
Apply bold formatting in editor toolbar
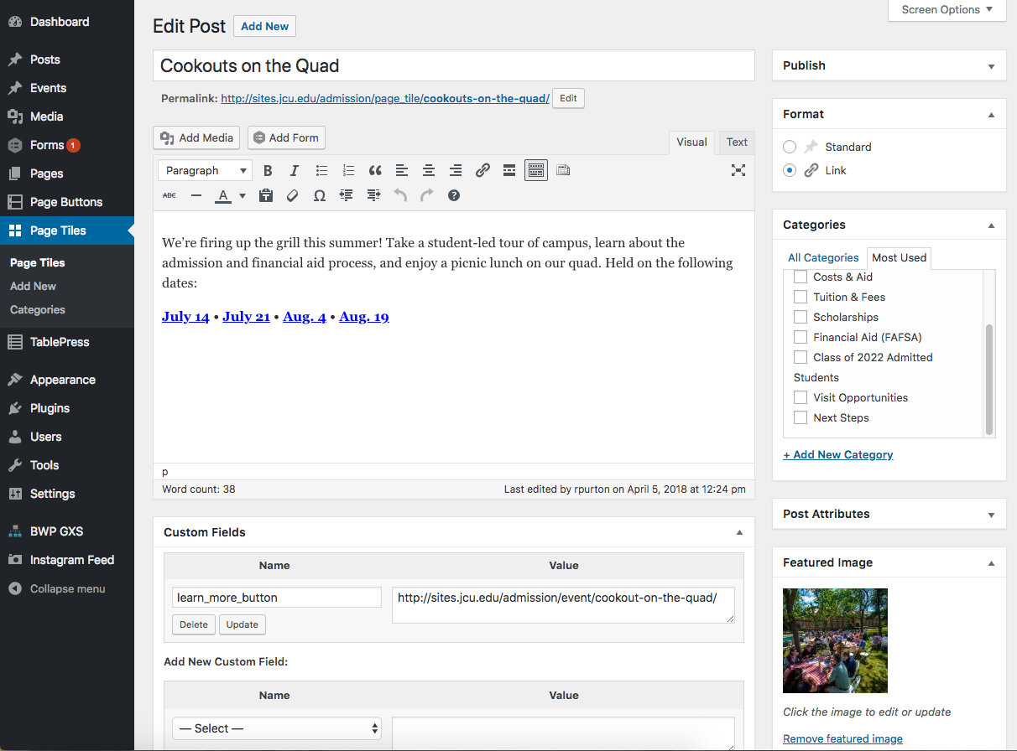pyautogui.click(x=268, y=170)
